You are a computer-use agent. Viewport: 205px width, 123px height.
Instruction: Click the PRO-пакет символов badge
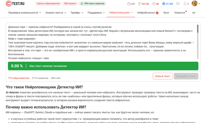(93, 4)
